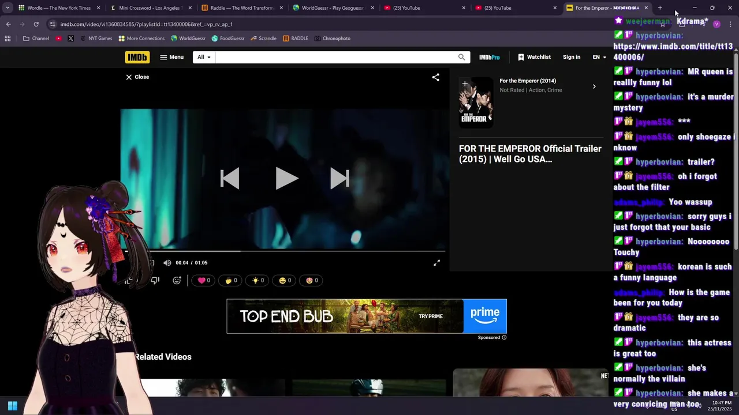Switch to the Raddle Word Transformation tab
The width and height of the screenshot is (739, 415).
pos(241,8)
